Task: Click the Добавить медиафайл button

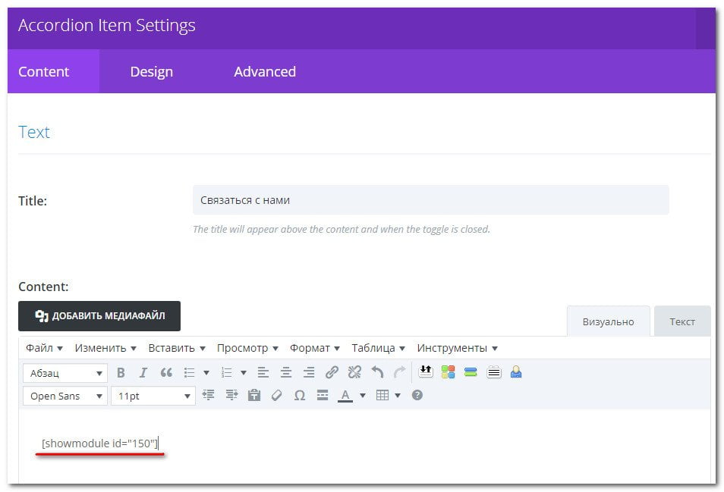Action: (x=99, y=316)
